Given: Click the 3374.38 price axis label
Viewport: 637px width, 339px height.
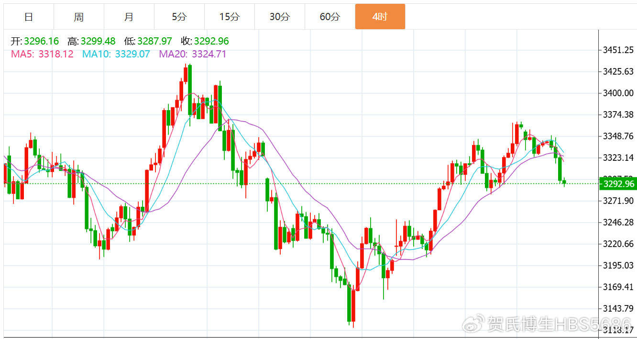Looking at the screenshot, I should [618, 114].
